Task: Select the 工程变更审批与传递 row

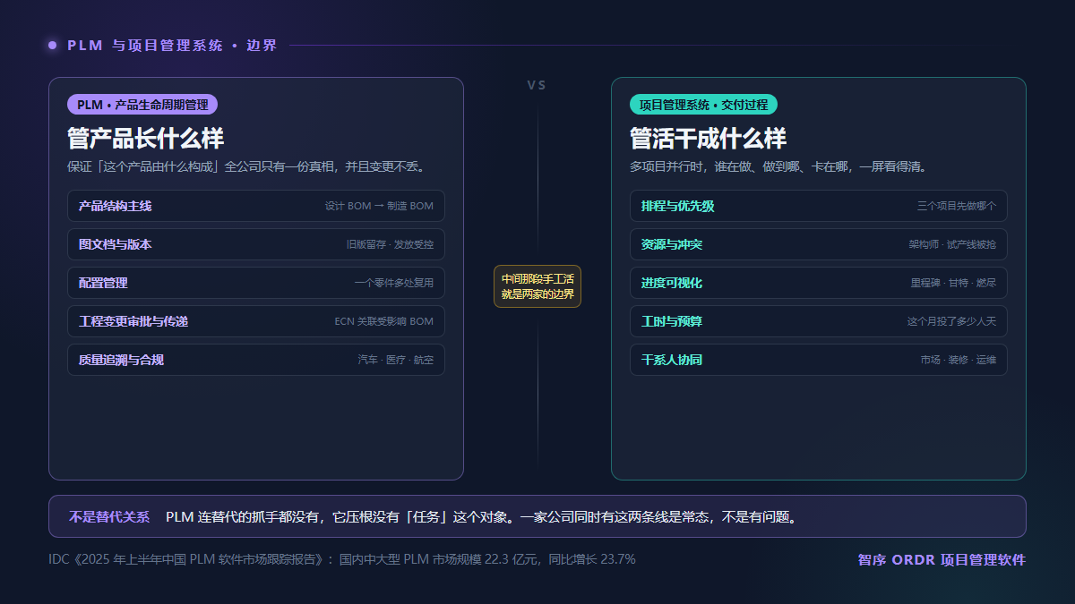Action: (256, 321)
